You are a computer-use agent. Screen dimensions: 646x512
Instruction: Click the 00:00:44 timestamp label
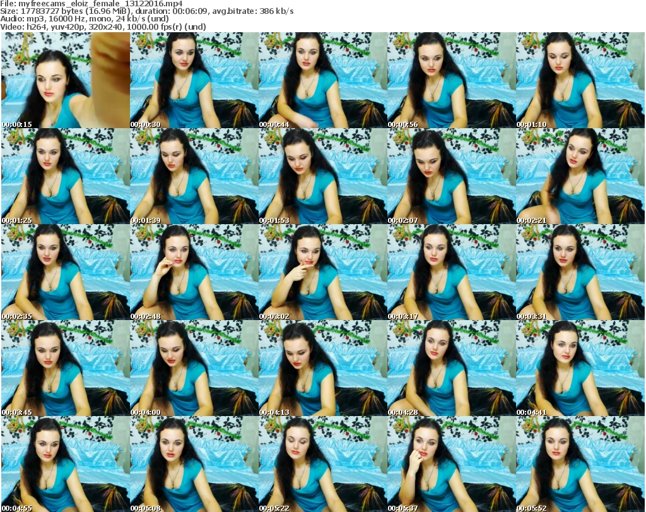click(274, 124)
